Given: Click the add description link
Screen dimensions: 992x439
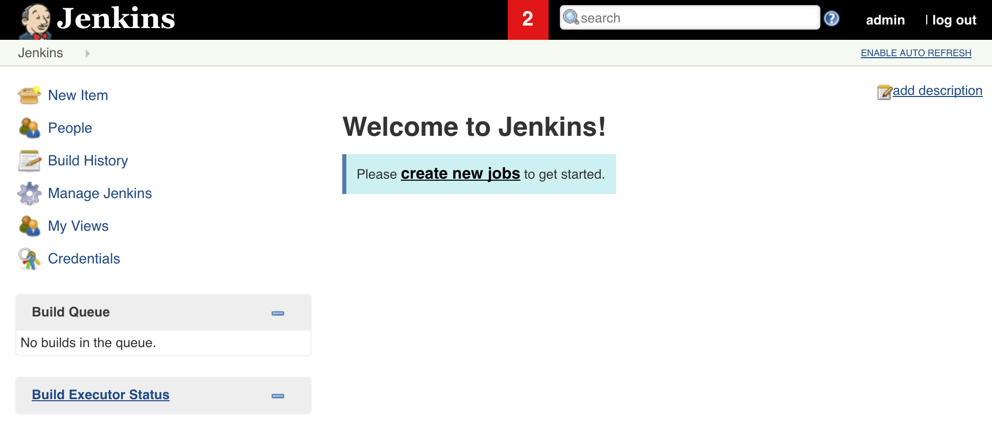Looking at the screenshot, I should [x=937, y=90].
